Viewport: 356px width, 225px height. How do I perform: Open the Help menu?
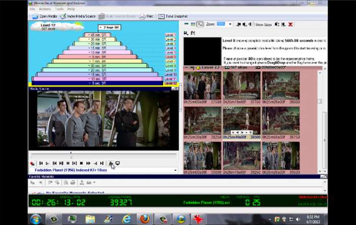(71, 9)
